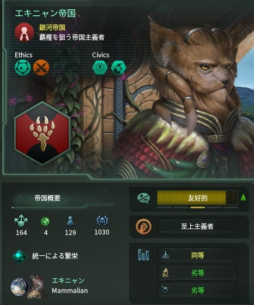Click the エキニャン species name link
254x305 pixels.
(68, 280)
